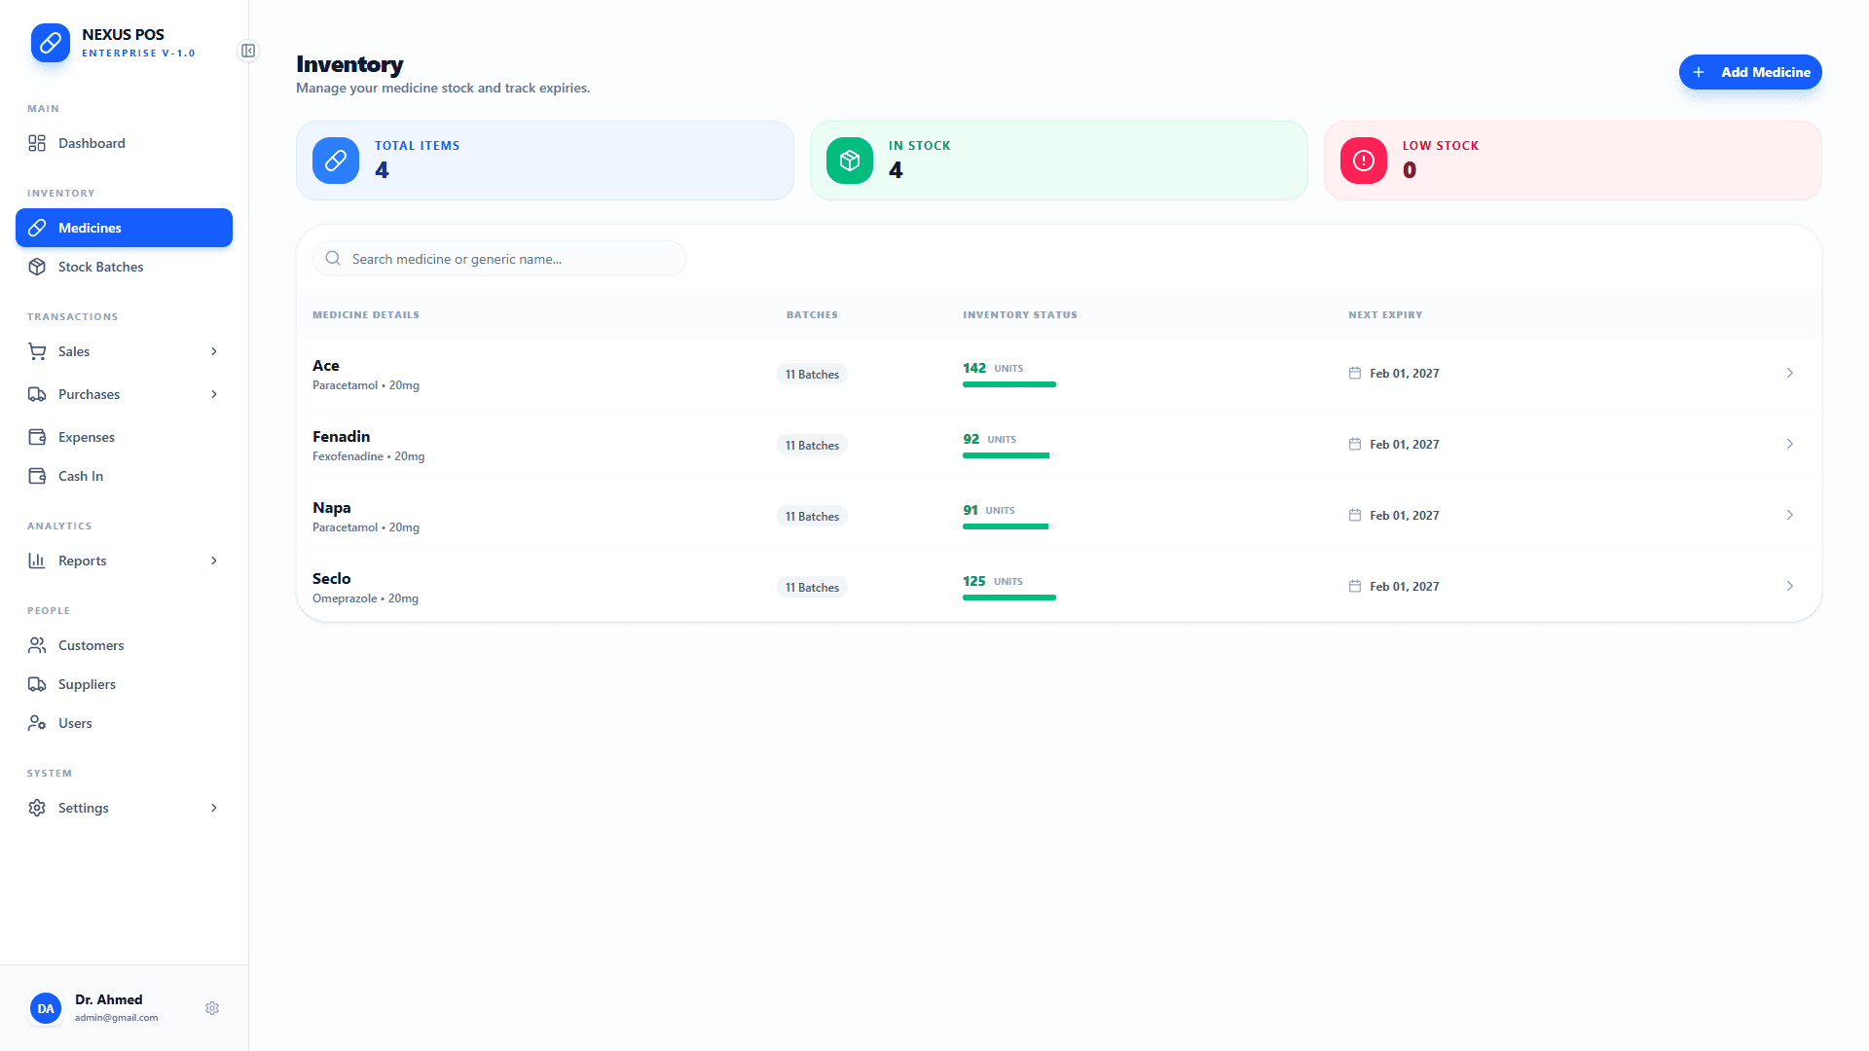
Task: Expand the Sales submenu
Action: coord(214,351)
